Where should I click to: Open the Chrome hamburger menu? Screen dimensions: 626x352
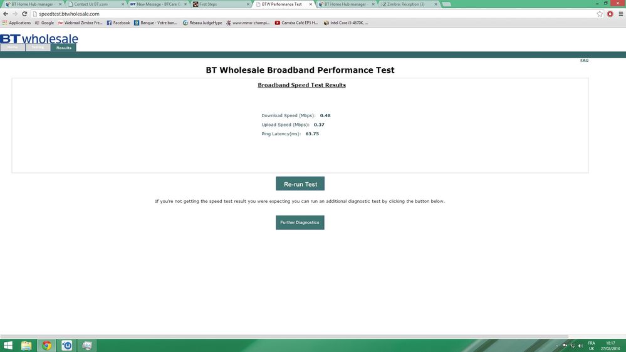pos(620,14)
